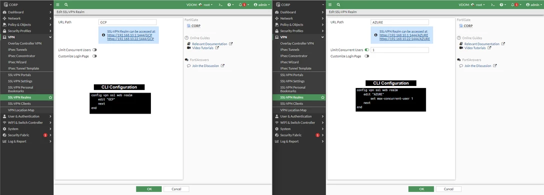Open Relevant Documentation in AZURE window

coord(482,44)
